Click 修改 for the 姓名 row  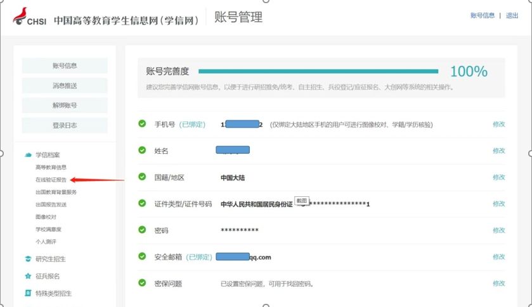coord(499,151)
